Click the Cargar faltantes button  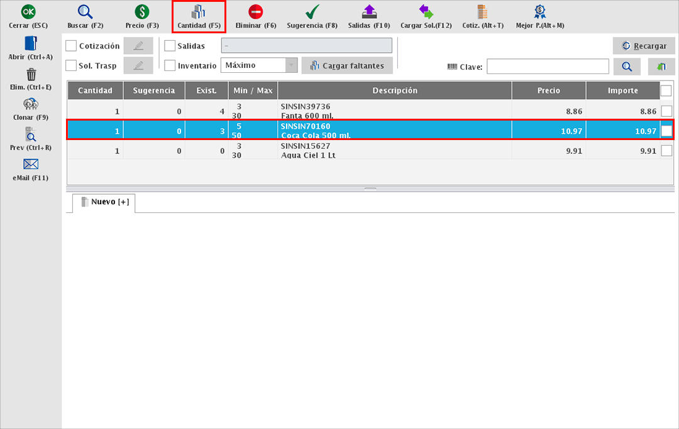[x=347, y=66]
